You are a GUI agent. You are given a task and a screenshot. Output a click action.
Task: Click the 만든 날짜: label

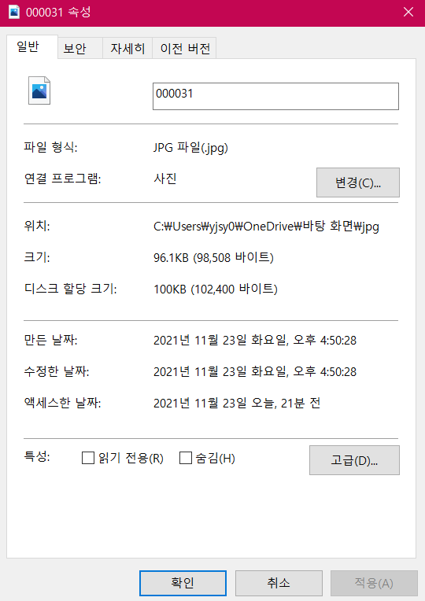[50, 340]
